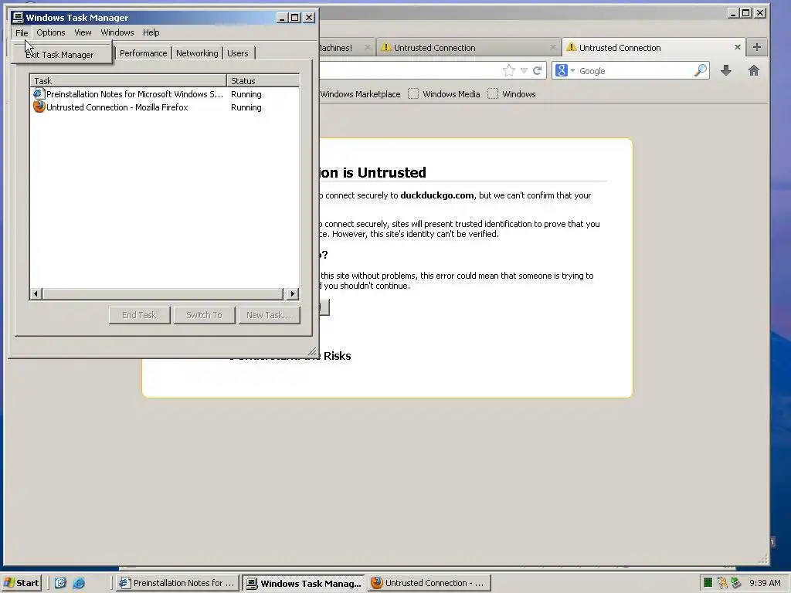Switch to the Users tab
The width and height of the screenshot is (791, 593).
pyautogui.click(x=238, y=53)
